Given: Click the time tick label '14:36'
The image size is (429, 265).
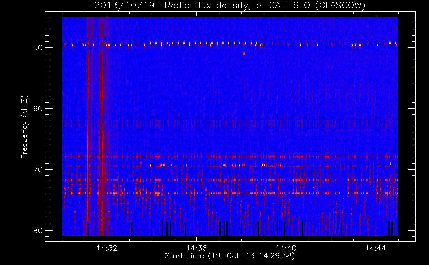Looking at the screenshot, I should 196,248.
